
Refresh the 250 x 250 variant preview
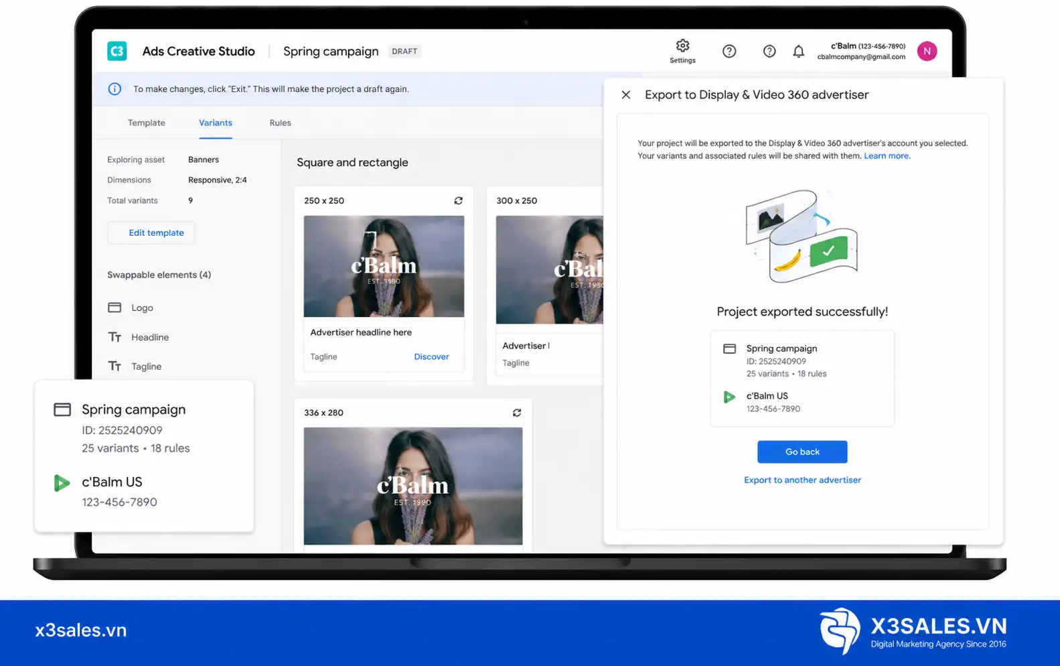tap(458, 200)
